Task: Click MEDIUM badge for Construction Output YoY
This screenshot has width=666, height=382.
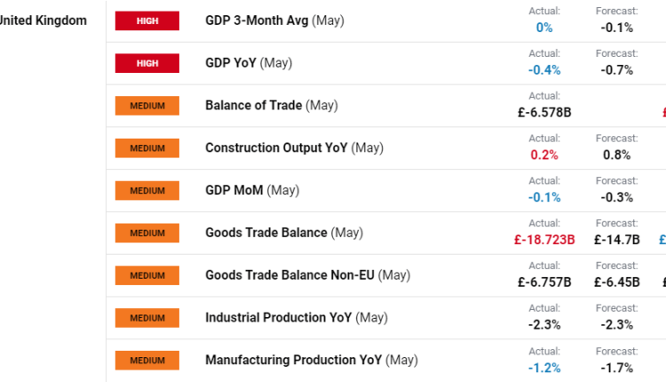Action: click(x=147, y=148)
